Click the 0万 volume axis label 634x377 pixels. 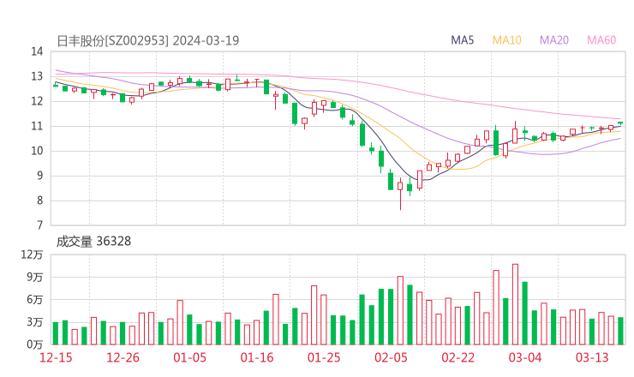pyautogui.click(x=35, y=344)
